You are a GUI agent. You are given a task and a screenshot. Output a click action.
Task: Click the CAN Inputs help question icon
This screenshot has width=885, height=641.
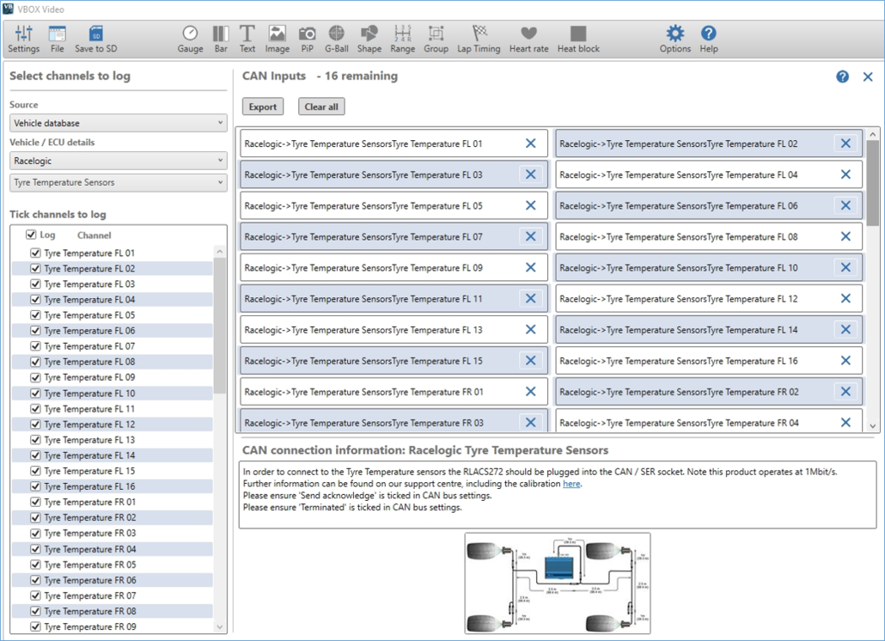pyautogui.click(x=842, y=76)
